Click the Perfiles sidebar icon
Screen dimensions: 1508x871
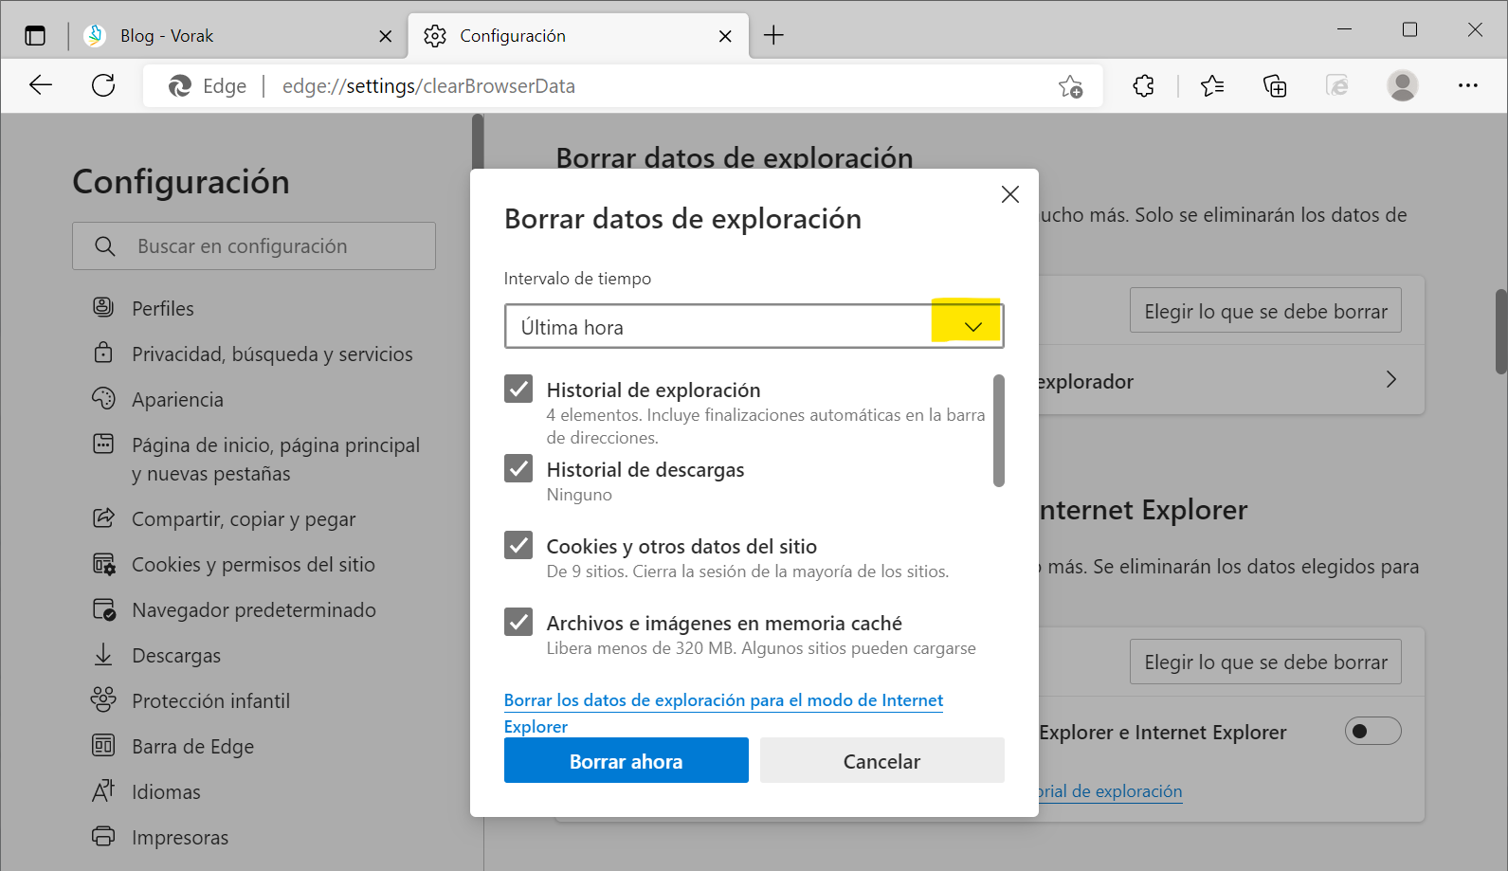pyautogui.click(x=103, y=307)
